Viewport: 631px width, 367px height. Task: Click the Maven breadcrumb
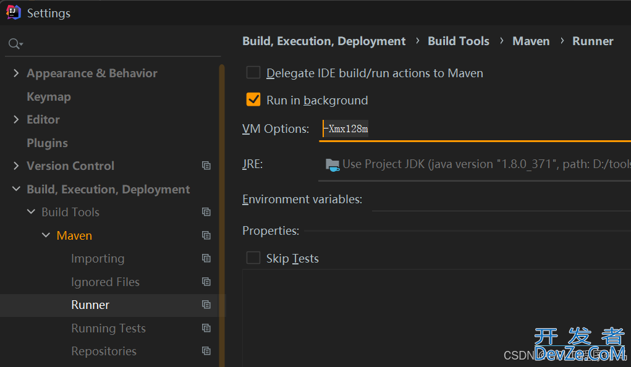[531, 41]
